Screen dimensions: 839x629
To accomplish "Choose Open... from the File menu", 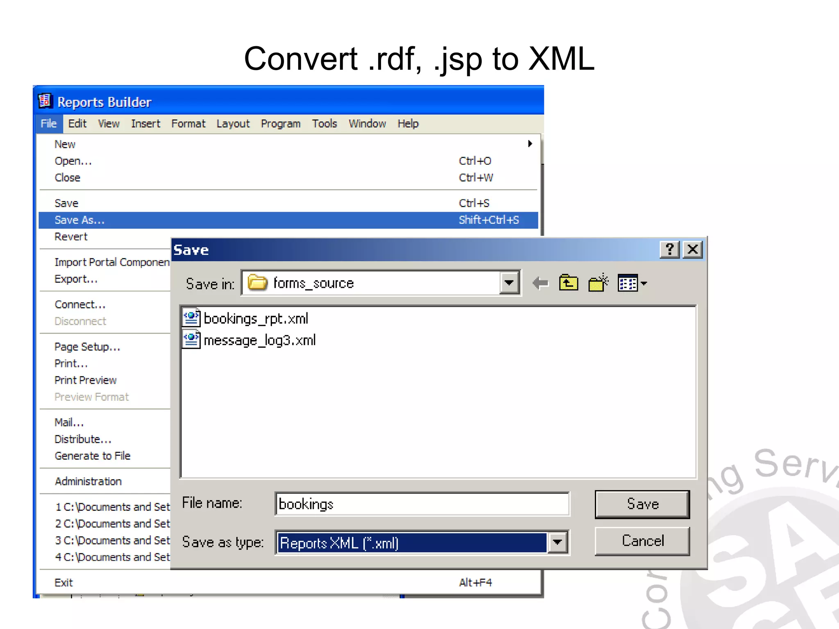I will 288,161.
